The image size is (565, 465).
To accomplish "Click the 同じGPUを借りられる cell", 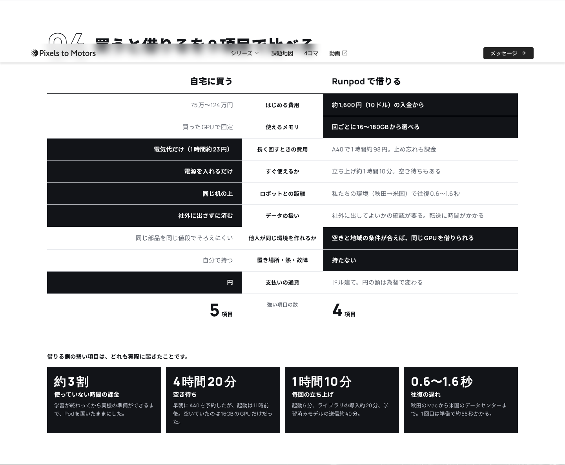I will [x=421, y=238].
